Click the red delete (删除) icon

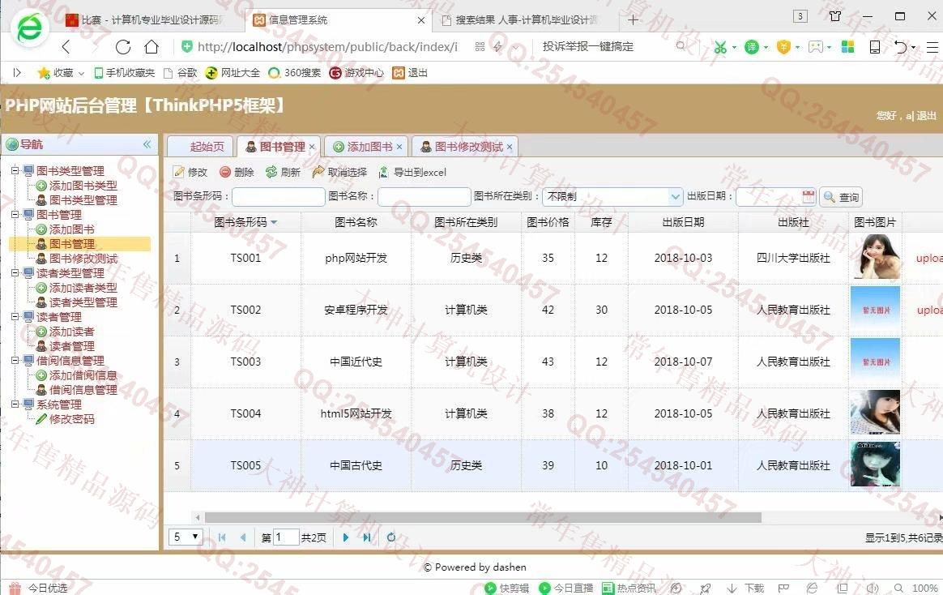pyautogui.click(x=225, y=172)
